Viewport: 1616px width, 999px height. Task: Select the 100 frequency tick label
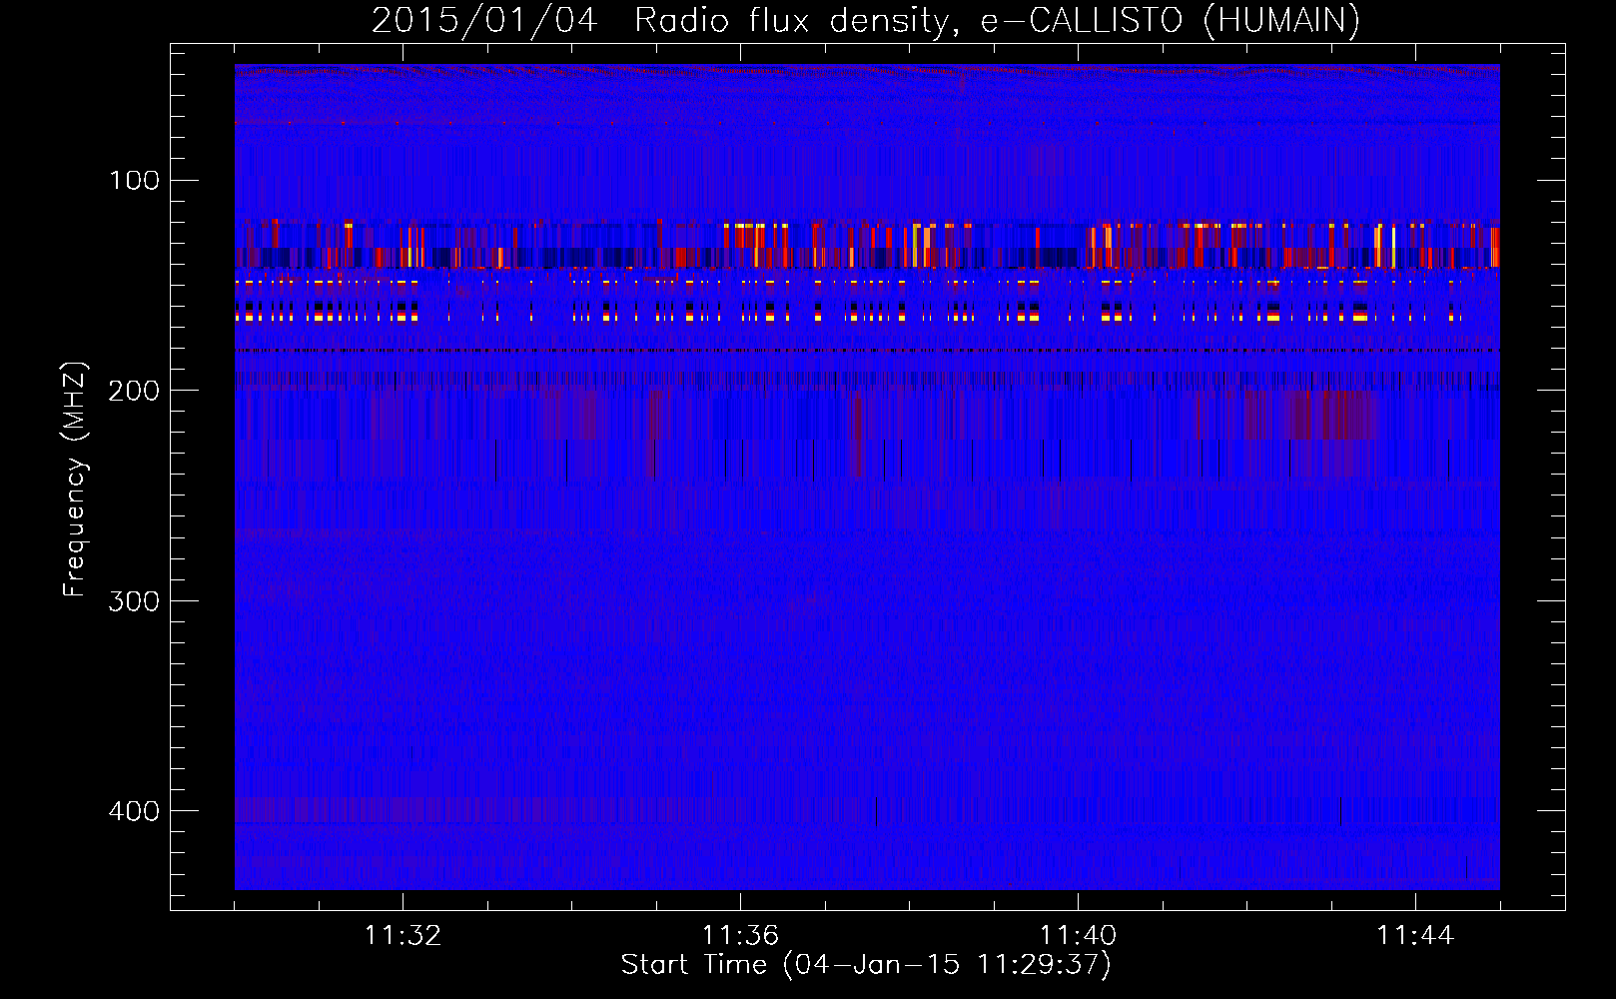pyautogui.click(x=135, y=181)
